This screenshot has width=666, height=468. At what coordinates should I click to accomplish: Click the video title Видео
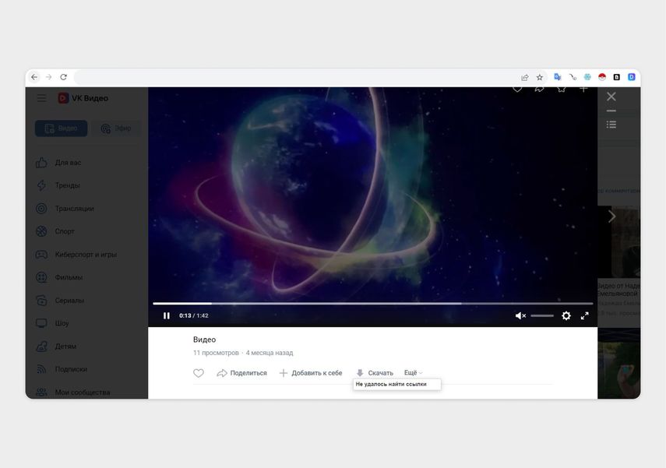coord(204,340)
